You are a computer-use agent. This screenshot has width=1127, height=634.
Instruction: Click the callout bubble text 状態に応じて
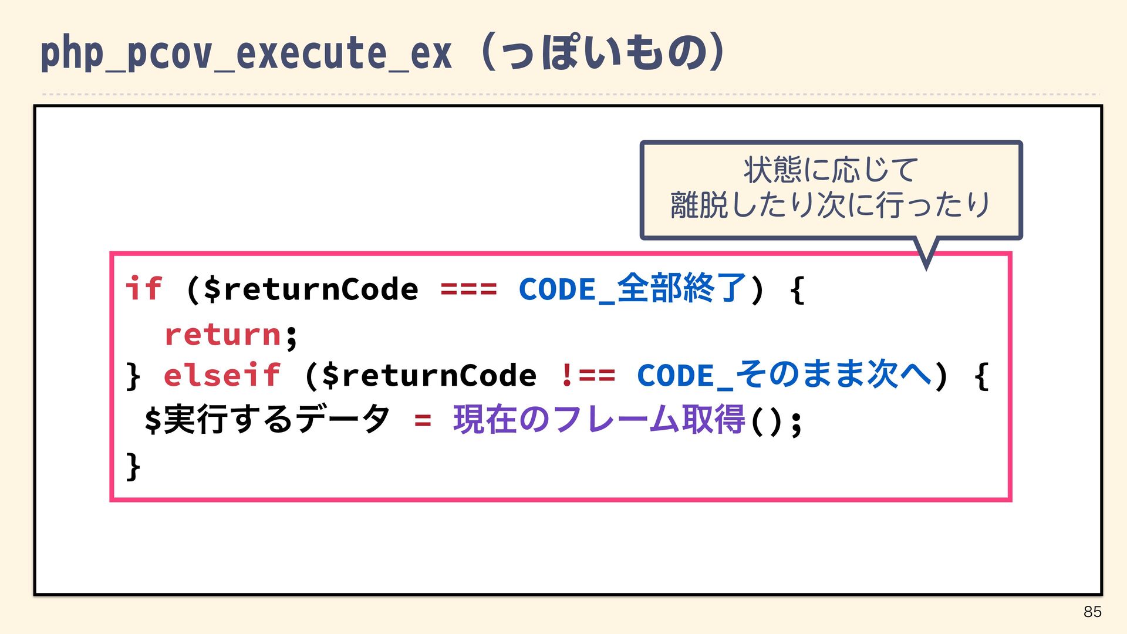point(831,170)
